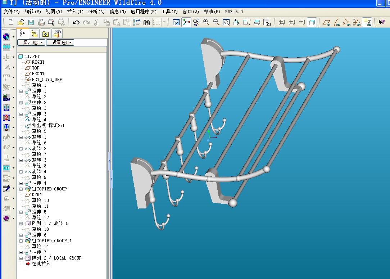
Task: Expand the 阵列 2 / LOCAL_GROUP node
Action: 21,258
